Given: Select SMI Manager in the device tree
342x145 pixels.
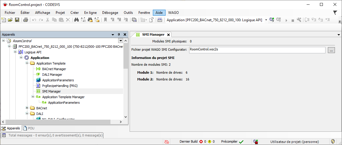Looking at the screenshot, I should [x=52, y=91].
